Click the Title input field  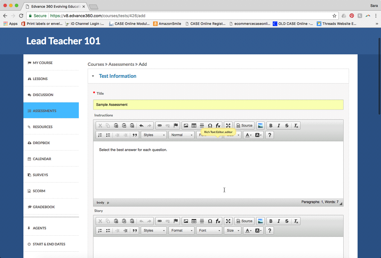[218, 105]
